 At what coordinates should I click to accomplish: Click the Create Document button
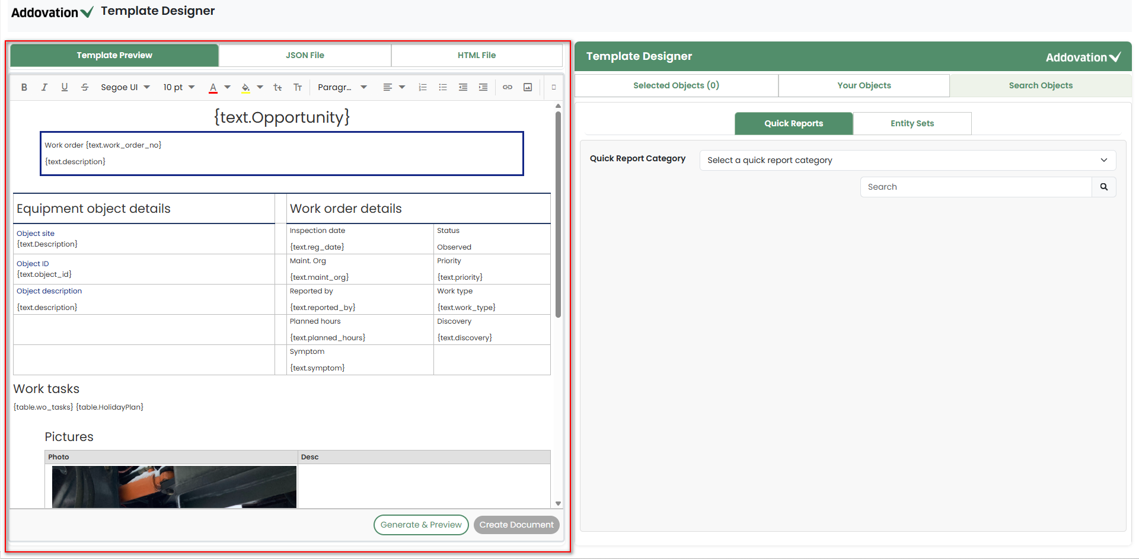(x=516, y=525)
